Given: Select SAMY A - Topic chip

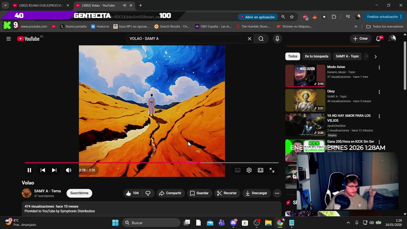Looking at the screenshot, I should tap(347, 56).
